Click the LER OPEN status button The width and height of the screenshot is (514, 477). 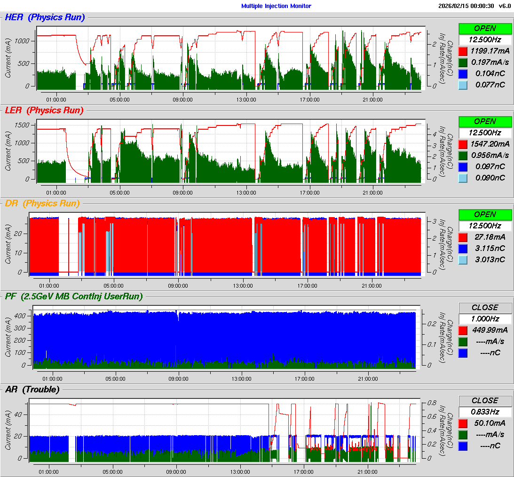(x=485, y=121)
